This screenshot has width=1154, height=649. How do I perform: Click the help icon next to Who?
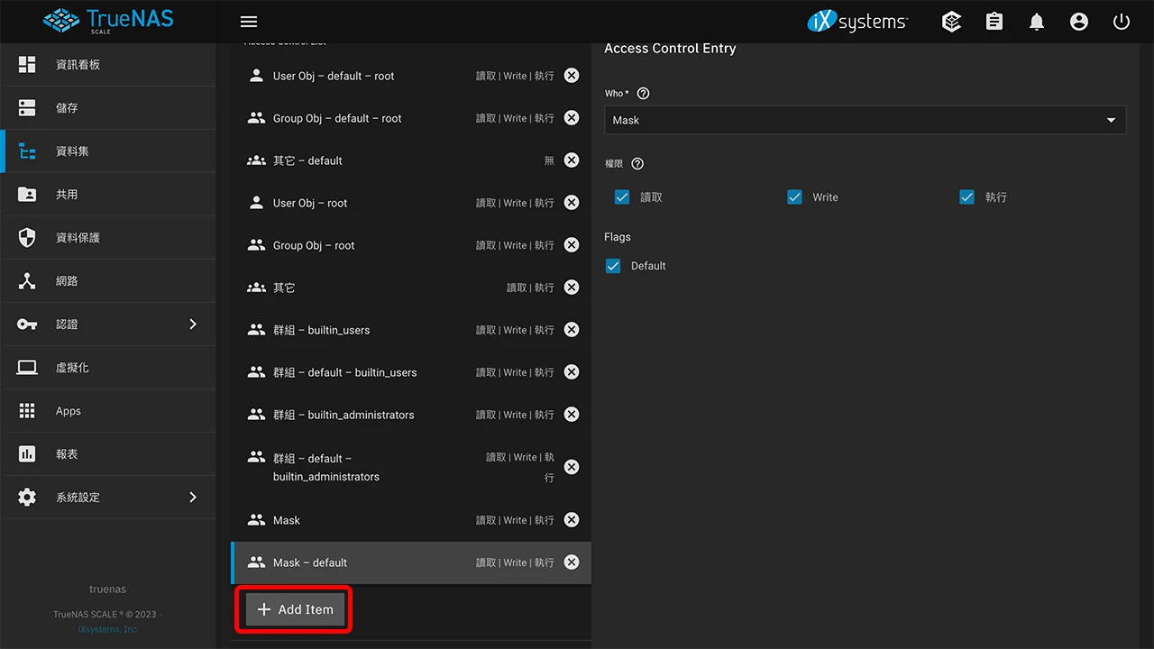[643, 94]
